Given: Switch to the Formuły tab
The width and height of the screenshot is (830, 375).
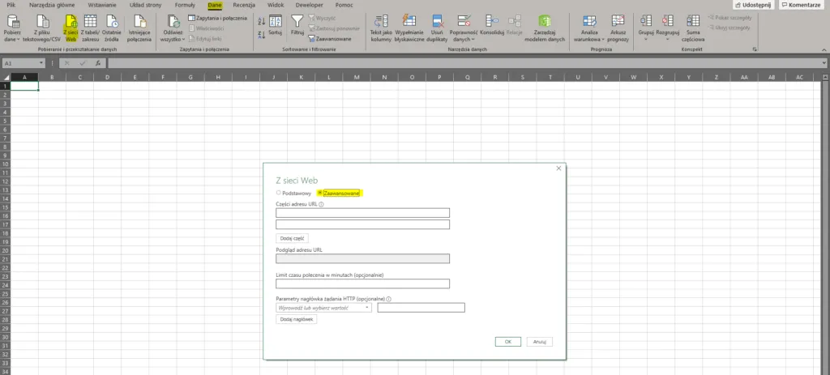Looking at the screenshot, I should click(x=185, y=5).
